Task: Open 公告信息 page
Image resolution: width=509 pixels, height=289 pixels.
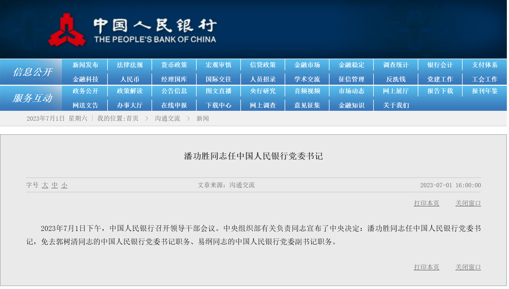Action: pyautogui.click(x=174, y=91)
